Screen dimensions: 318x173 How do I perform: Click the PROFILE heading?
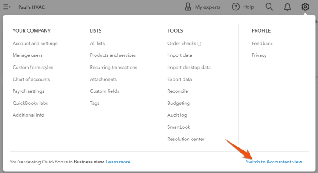pos(261,31)
